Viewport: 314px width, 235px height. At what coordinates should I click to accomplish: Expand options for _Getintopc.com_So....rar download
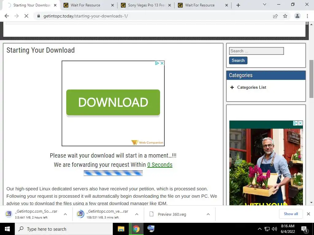pos(65,214)
